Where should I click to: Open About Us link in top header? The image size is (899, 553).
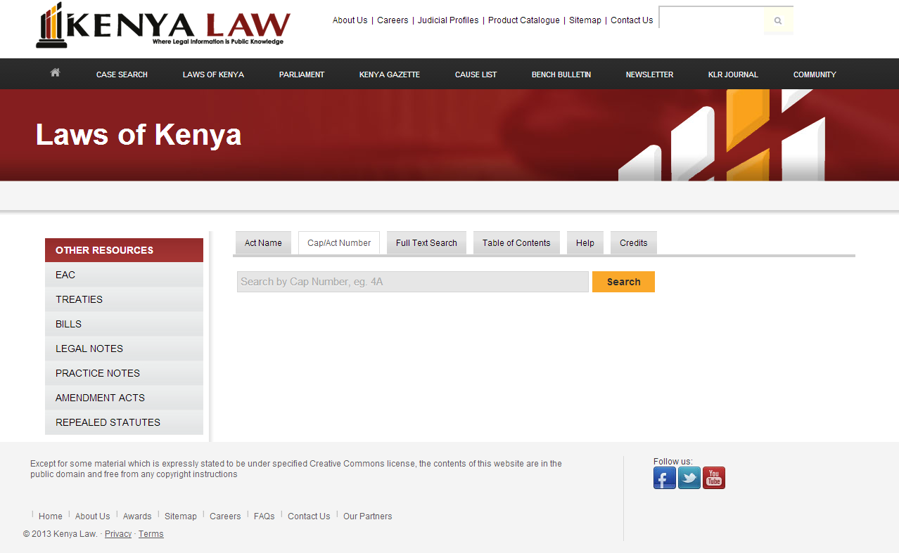point(350,20)
